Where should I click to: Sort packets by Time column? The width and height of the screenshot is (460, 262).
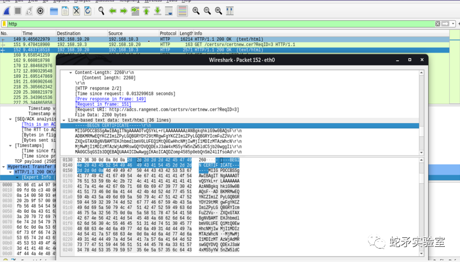[x=39, y=34]
